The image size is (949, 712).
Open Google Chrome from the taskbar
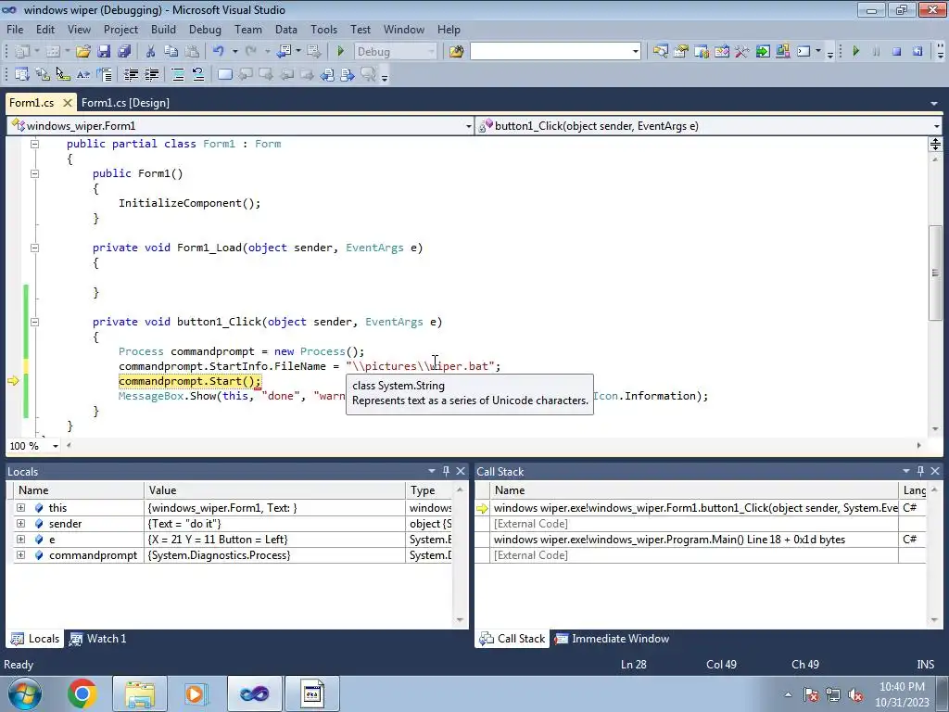coord(82,693)
